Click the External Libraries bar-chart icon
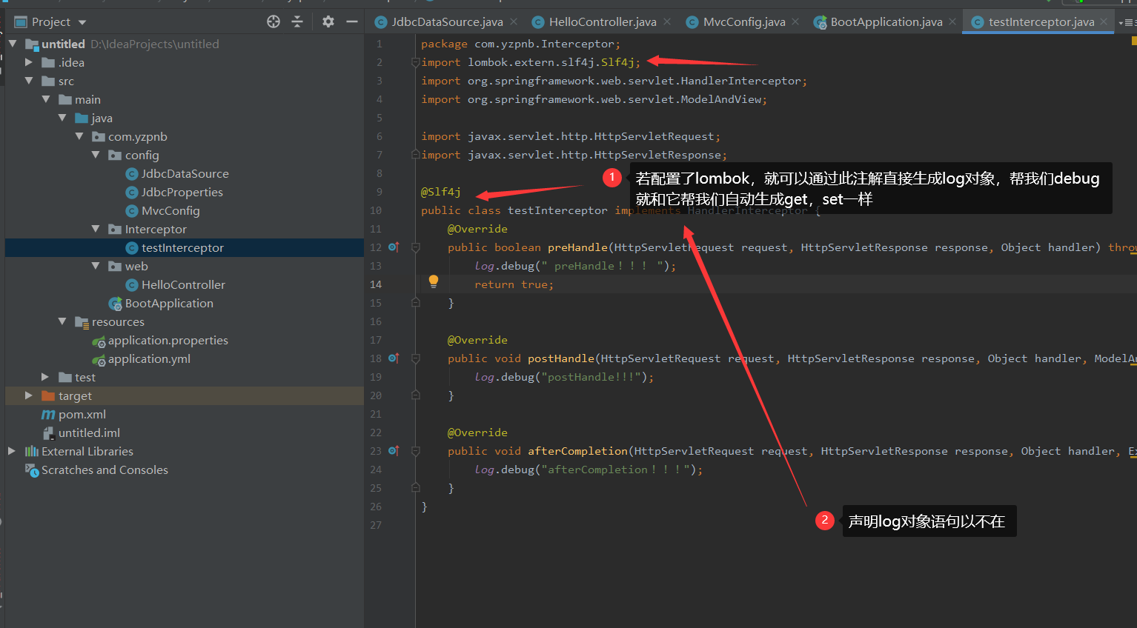Screen dimensions: 1137x628 32,451
